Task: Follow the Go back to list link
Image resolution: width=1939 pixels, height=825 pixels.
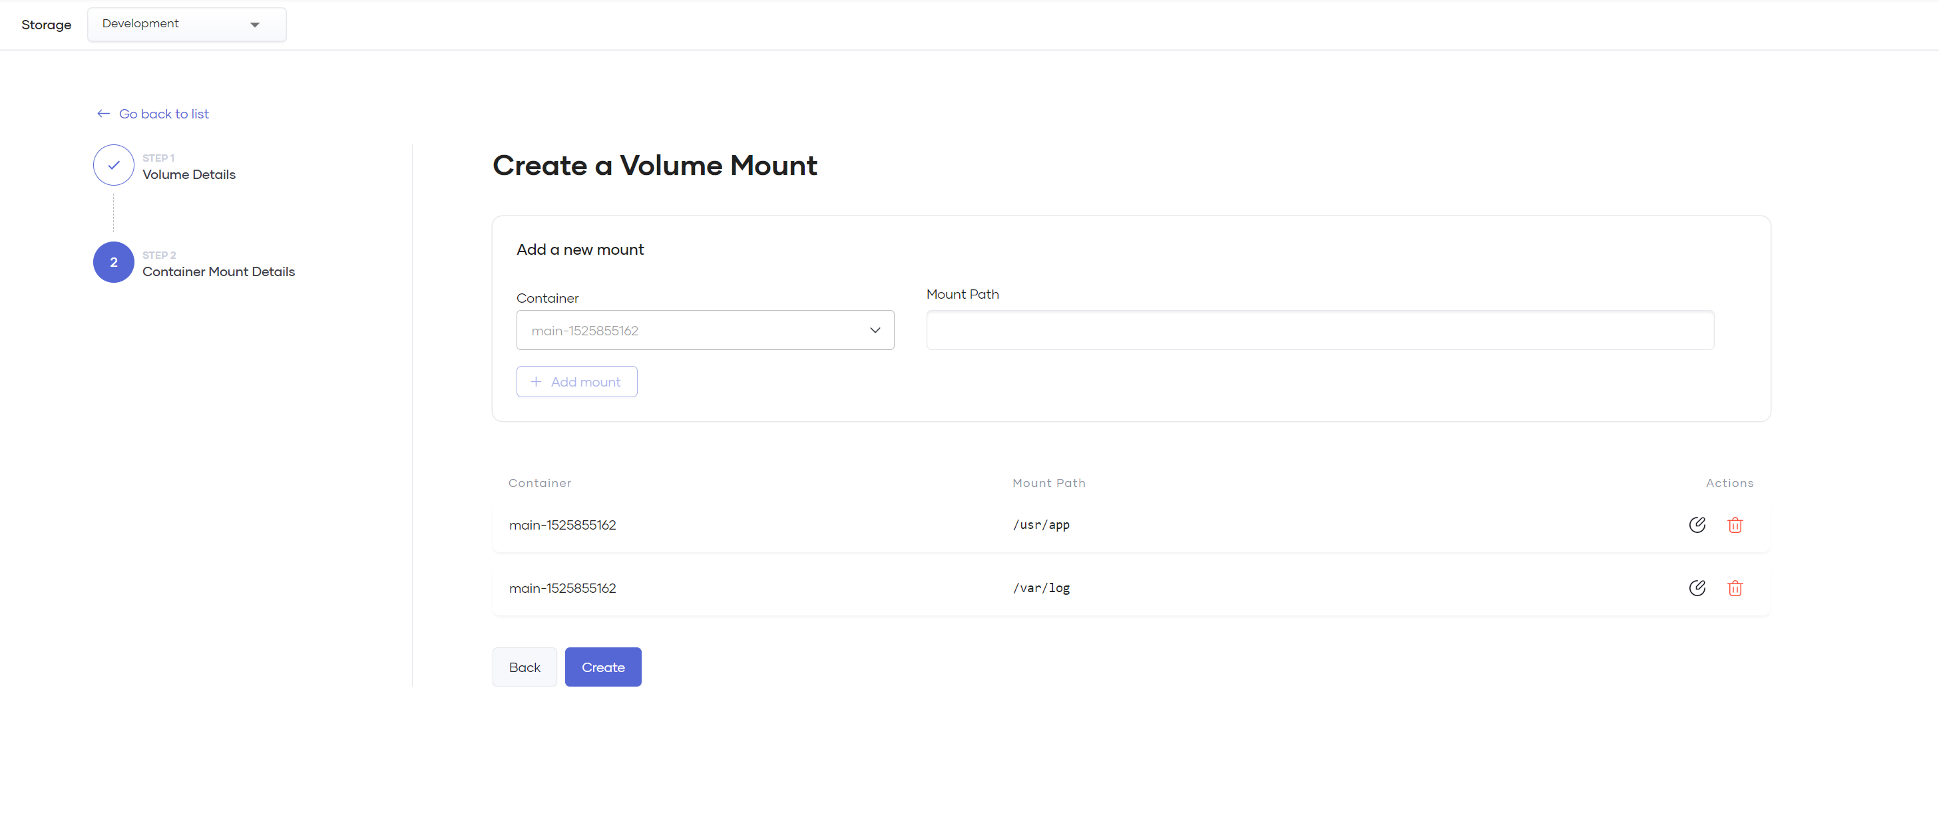Action: [x=164, y=114]
